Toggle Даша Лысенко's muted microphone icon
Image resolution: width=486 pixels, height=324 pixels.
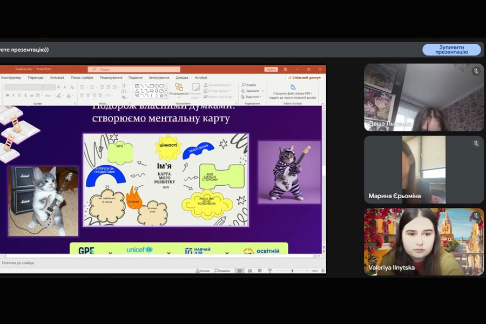coord(476,71)
